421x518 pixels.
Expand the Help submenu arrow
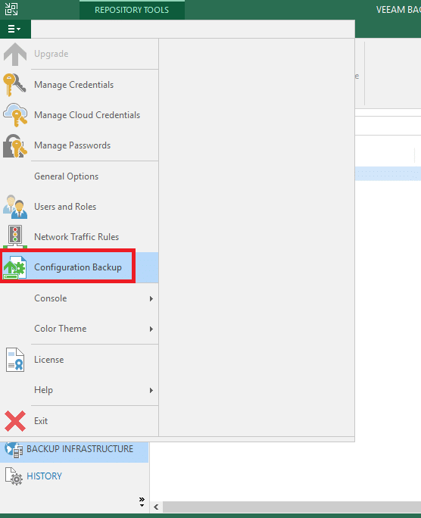[x=151, y=391]
